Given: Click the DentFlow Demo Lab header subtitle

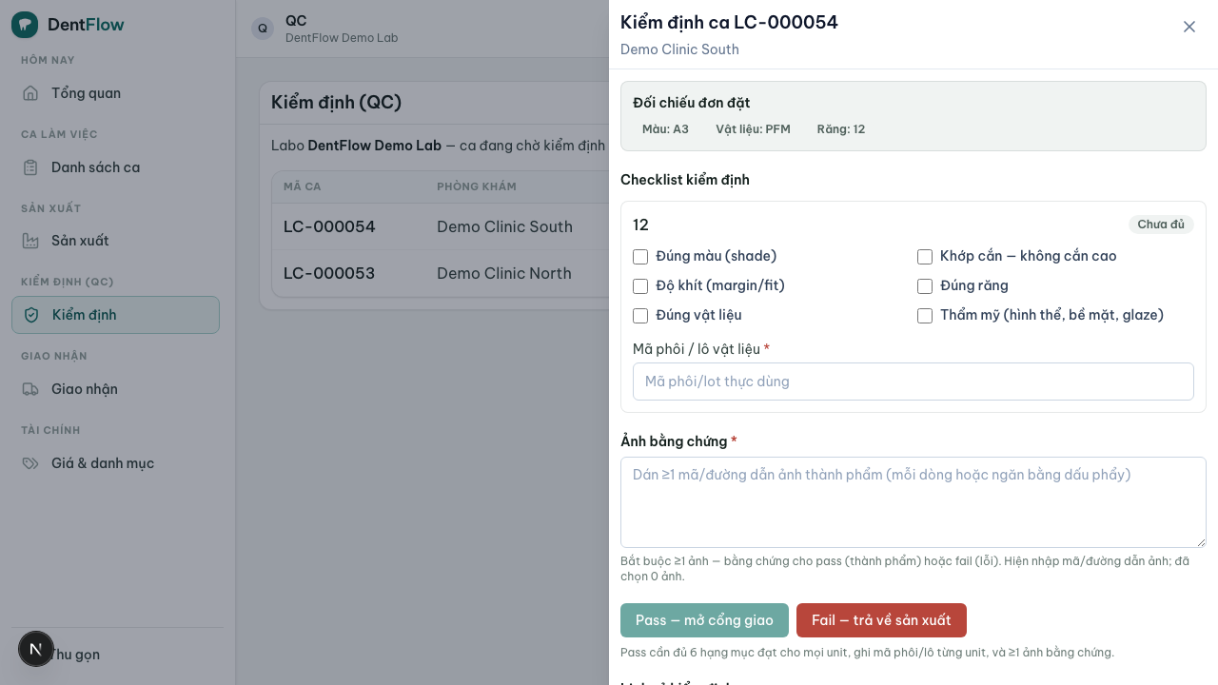Looking at the screenshot, I should [x=342, y=38].
